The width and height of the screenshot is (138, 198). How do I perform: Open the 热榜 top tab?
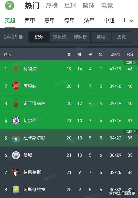[52, 6]
